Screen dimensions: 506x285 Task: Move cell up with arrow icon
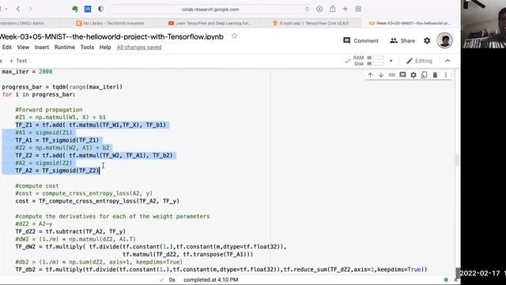coord(370,75)
